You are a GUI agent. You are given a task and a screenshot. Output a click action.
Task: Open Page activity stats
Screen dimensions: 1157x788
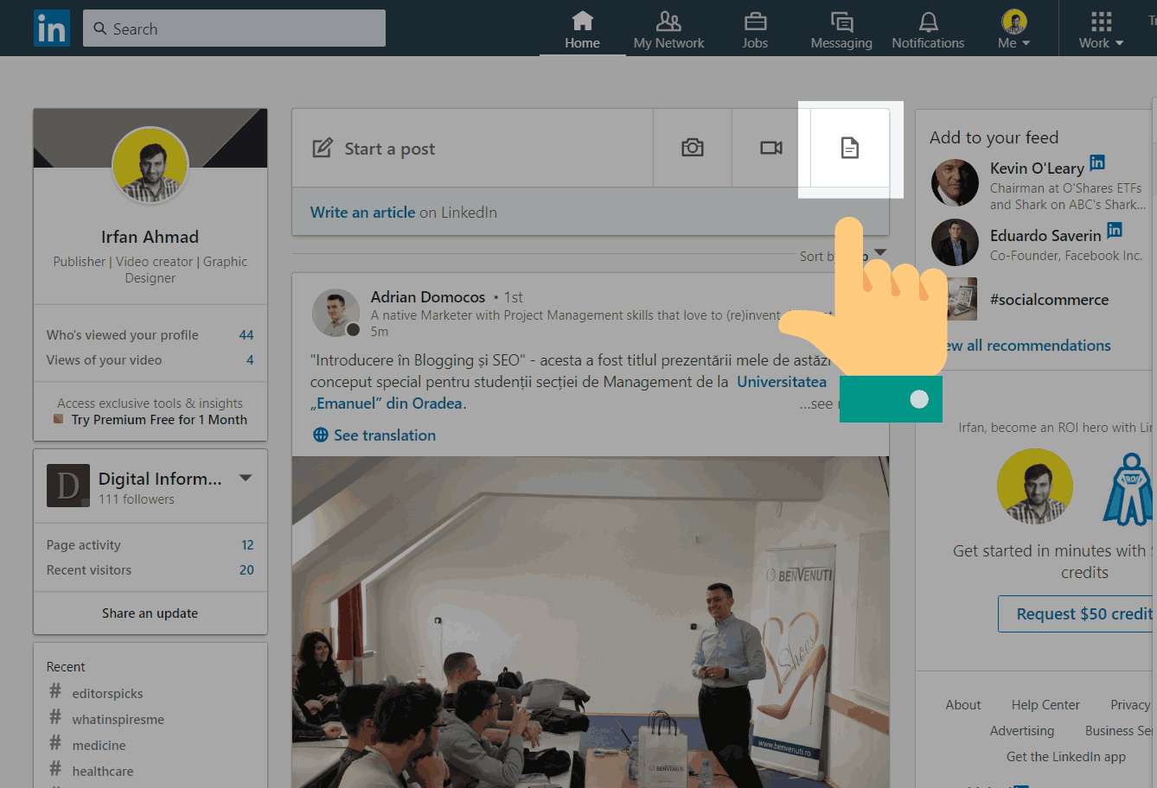(x=150, y=544)
